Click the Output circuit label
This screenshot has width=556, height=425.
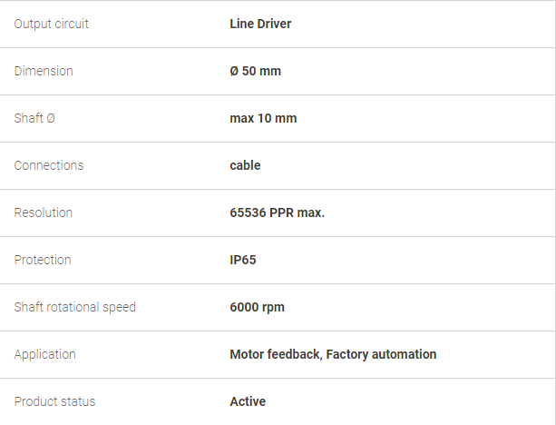[x=51, y=24]
